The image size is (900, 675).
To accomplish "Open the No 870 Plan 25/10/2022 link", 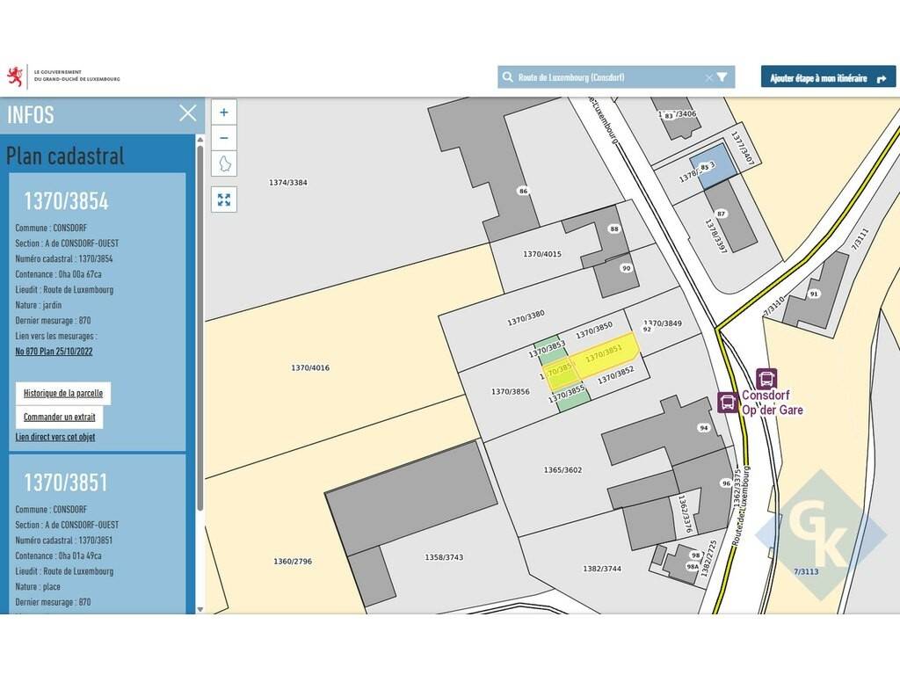I will coord(54,352).
